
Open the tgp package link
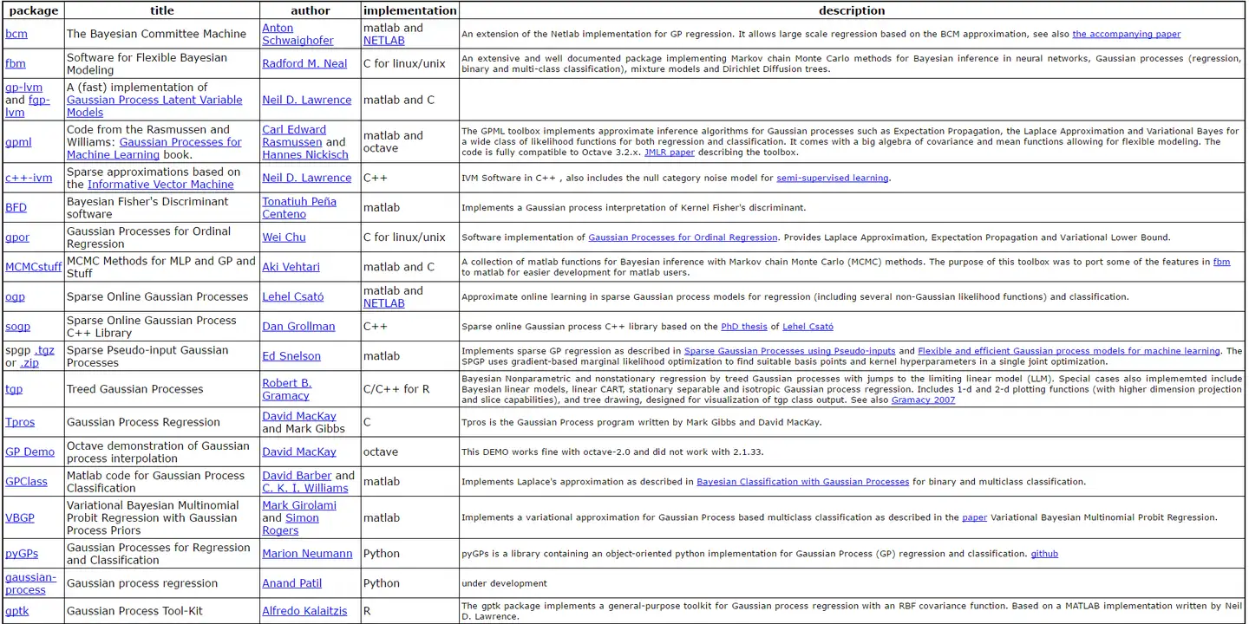point(14,388)
